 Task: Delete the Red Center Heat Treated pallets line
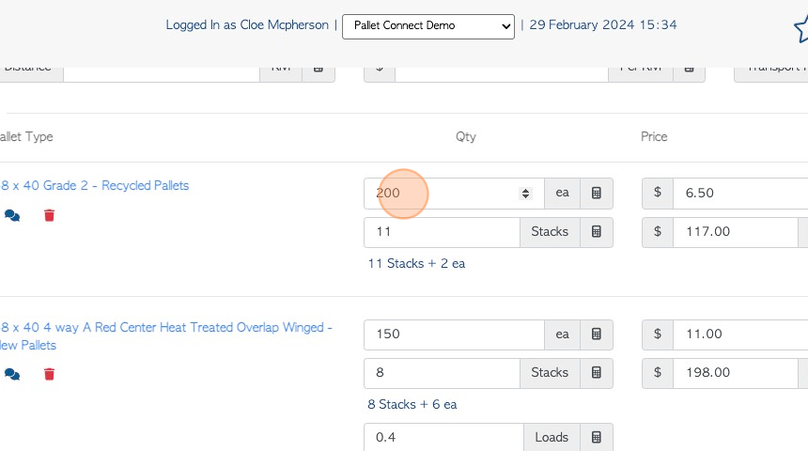(x=49, y=374)
